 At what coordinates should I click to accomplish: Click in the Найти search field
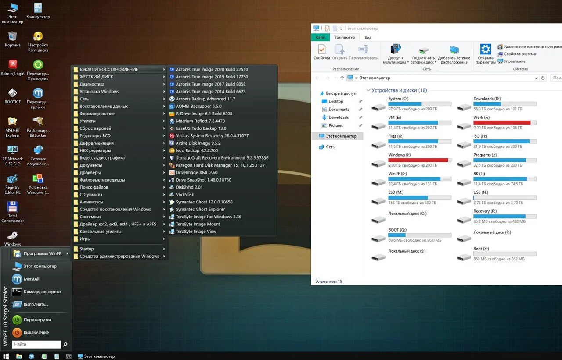coord(36,344)
